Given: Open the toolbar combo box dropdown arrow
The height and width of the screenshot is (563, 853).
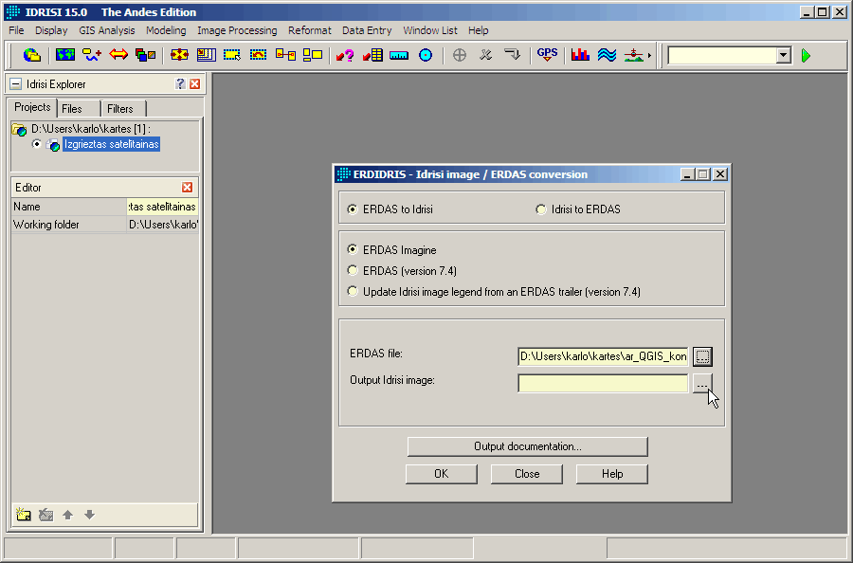Looking at the screenshot, I should click(x=784, y=55).
